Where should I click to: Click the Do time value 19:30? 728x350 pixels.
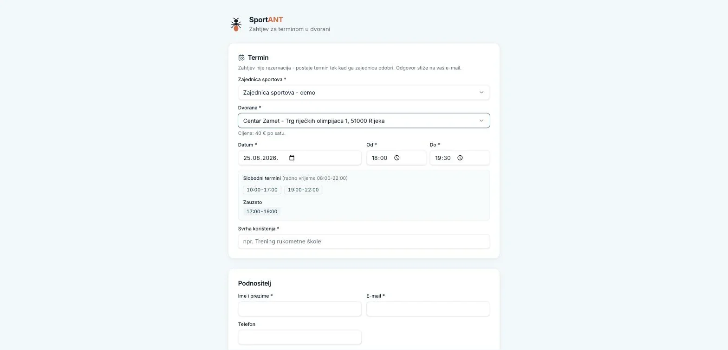pyautogui.click(x=443, y=158)
